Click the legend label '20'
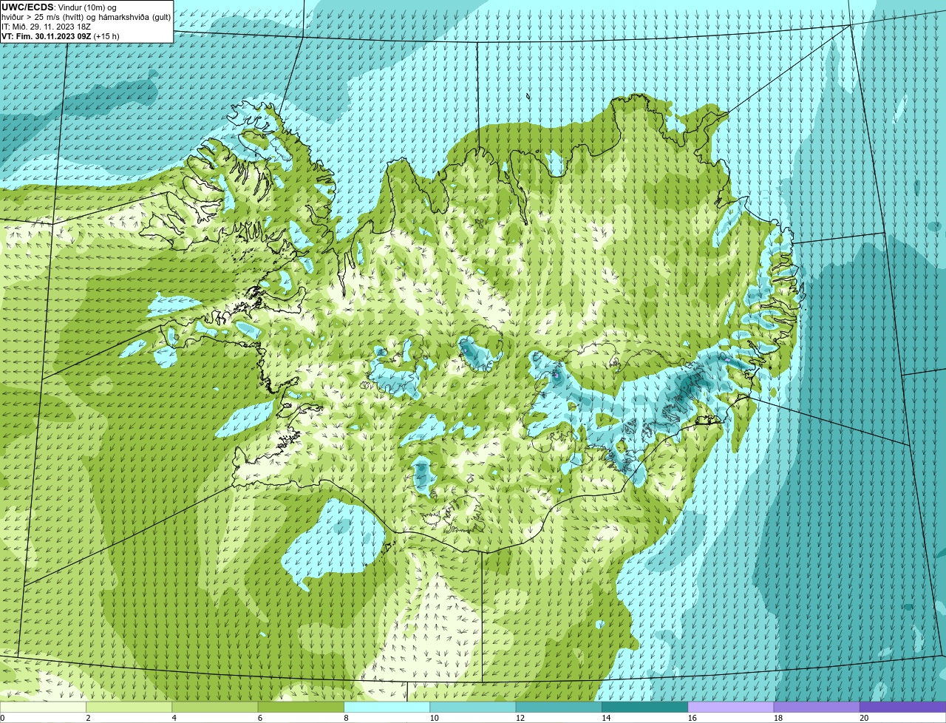Screen dimensions: 946x723 click(864, 718)
